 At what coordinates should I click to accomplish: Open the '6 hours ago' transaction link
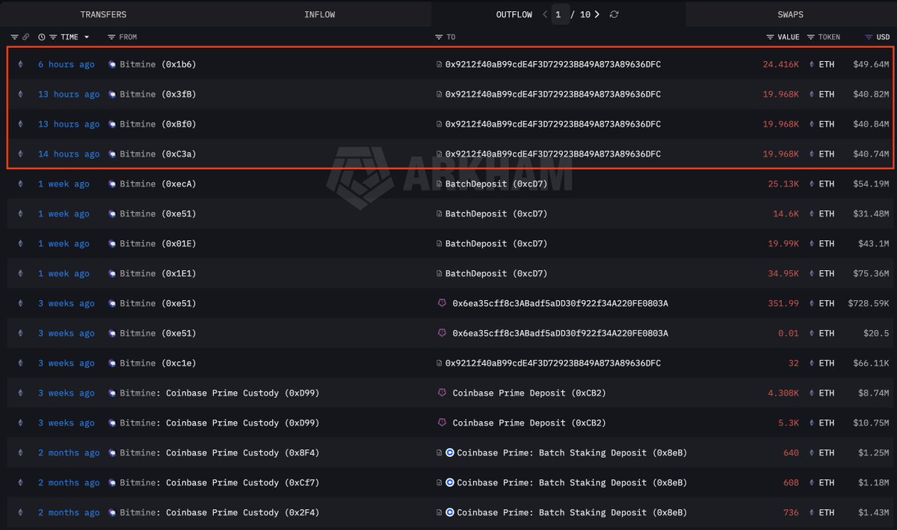coord(67,64)
